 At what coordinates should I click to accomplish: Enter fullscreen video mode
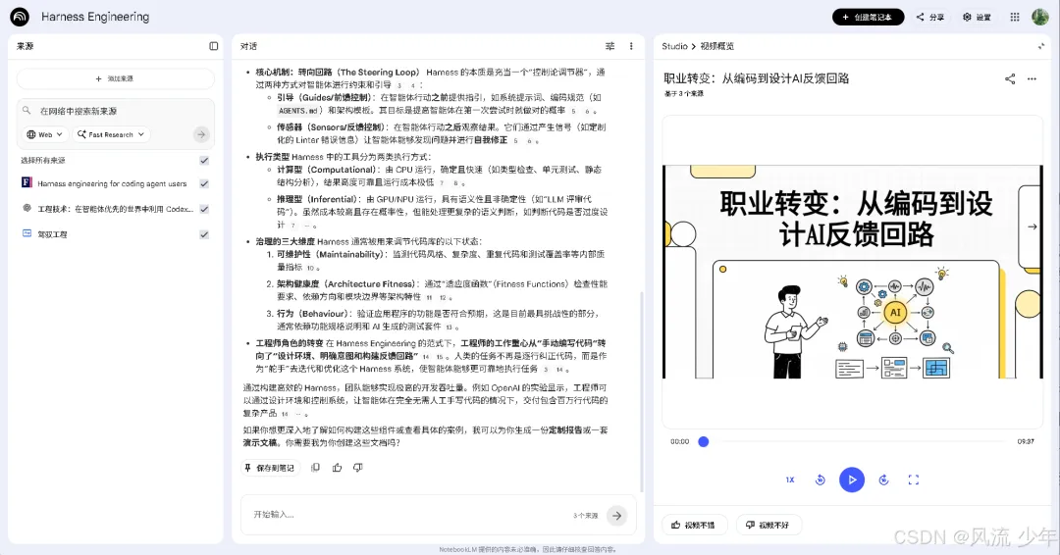click(x=914, y=480)
